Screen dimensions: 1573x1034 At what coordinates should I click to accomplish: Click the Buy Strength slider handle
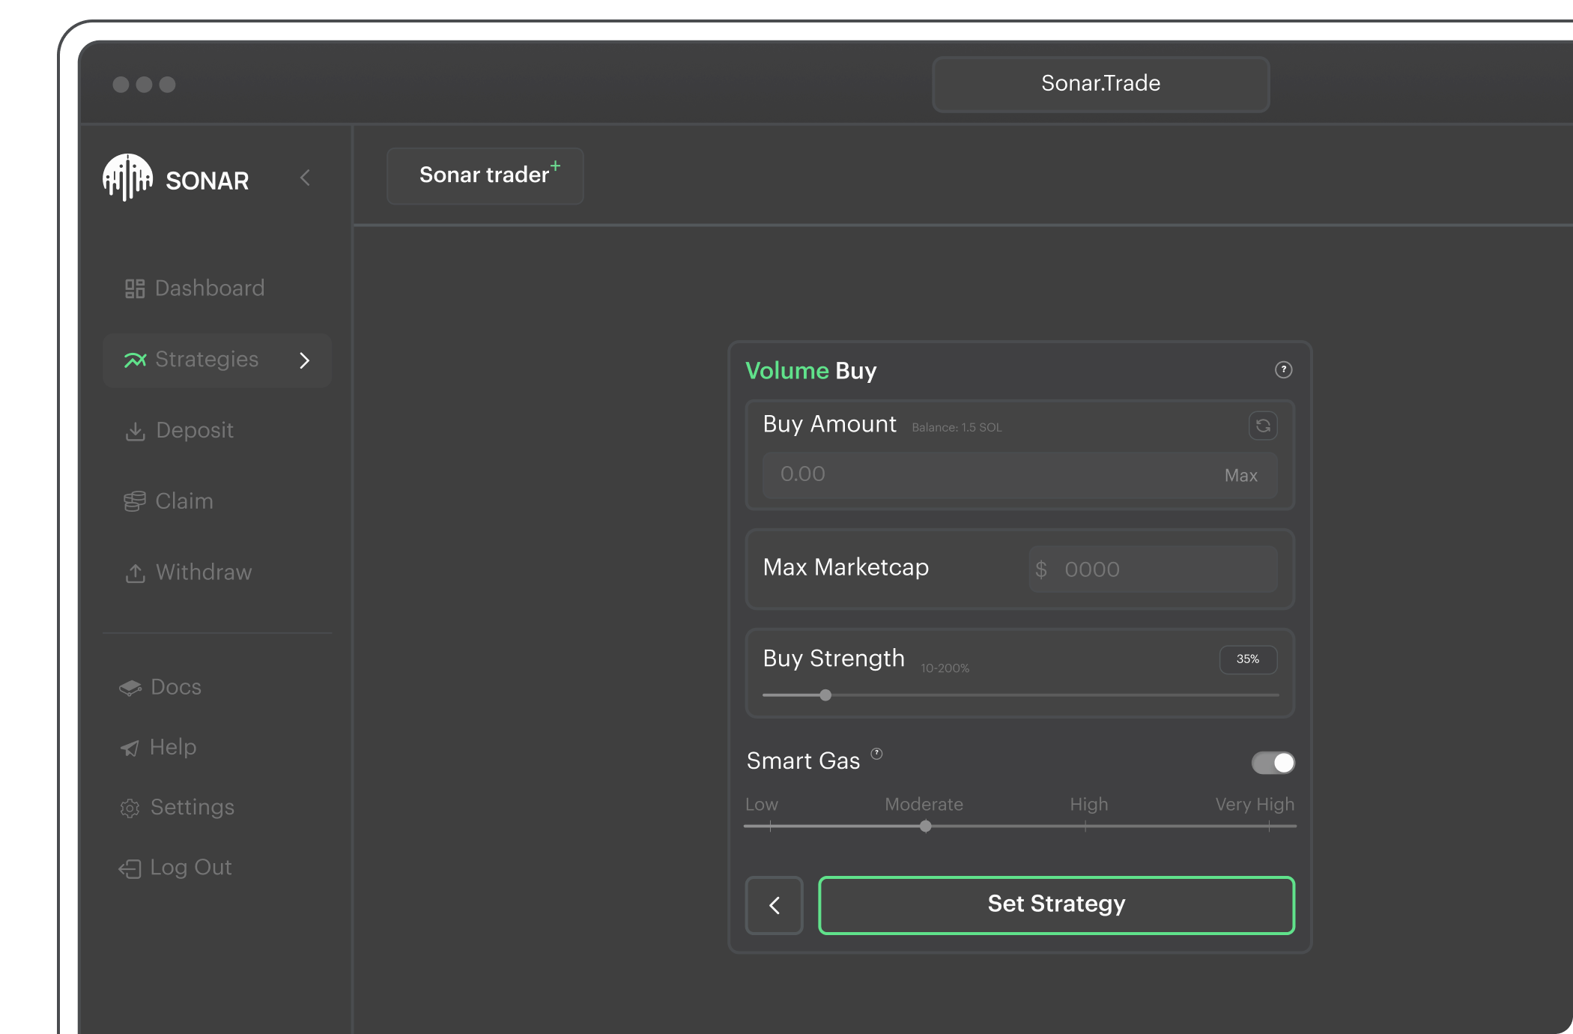[x=825, y=695]
